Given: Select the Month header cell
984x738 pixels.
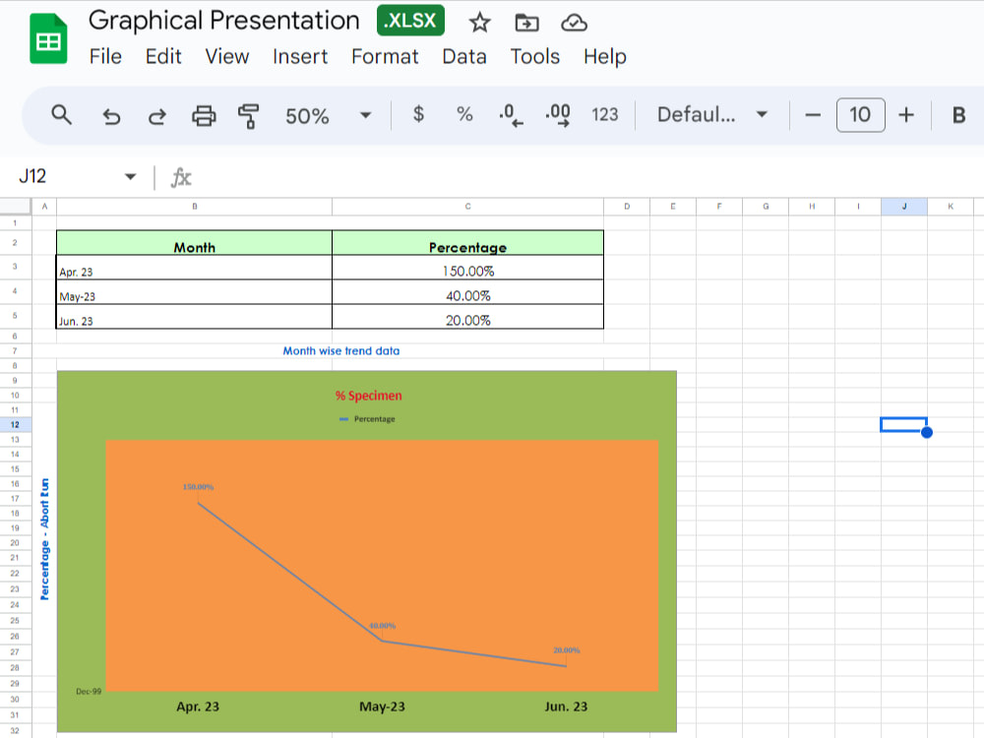Looking at the screenshot, I should click(x=194, y=243).
